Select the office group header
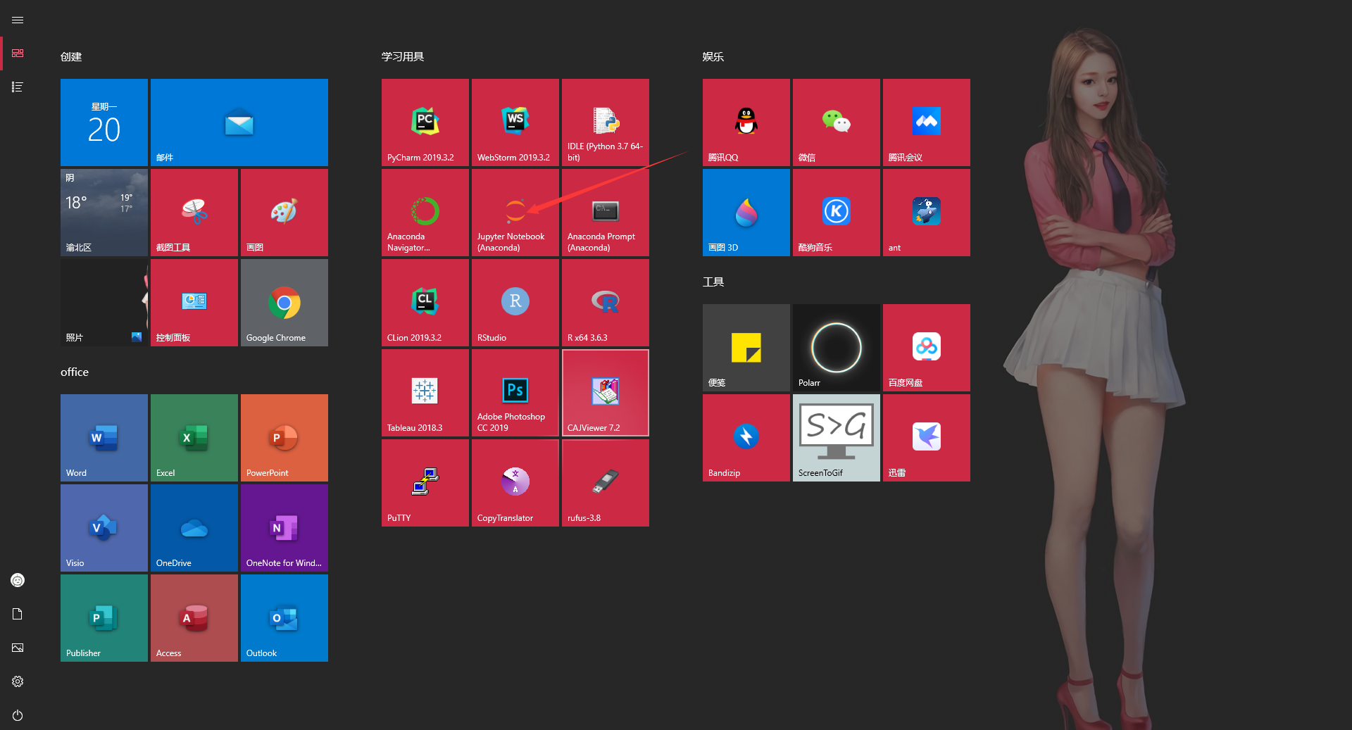This screenshot has width=1352, height=730. (x=75, y=372)
